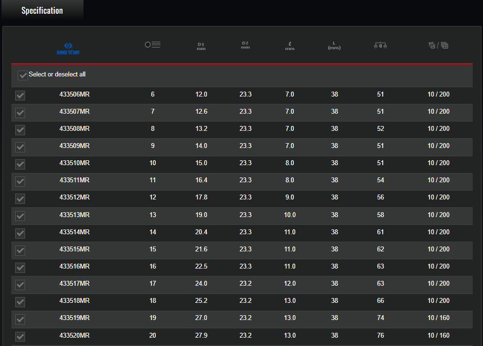Select model number 433508MR

(75, 129)
